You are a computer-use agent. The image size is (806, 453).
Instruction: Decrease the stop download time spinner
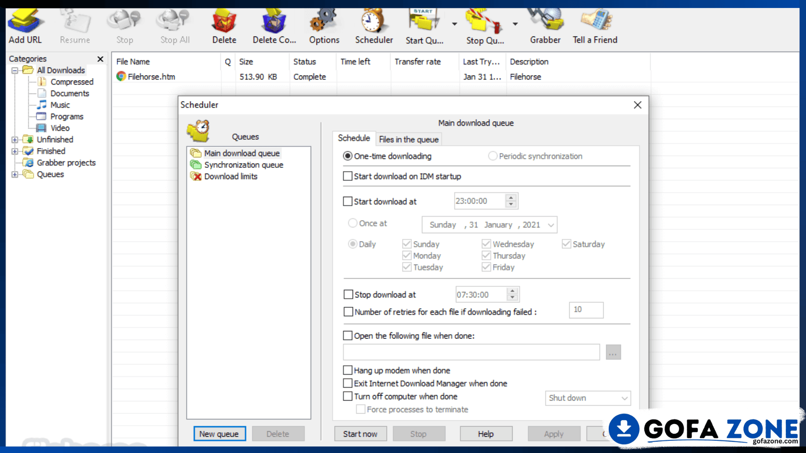click(x=512, y=298)
